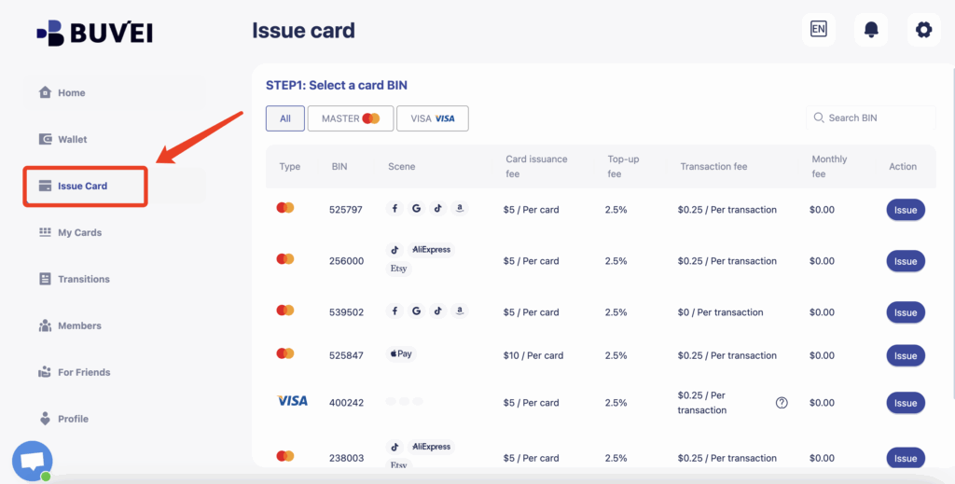Open Transitions in the sidebar
Image resolution: width=955 pixels, height=484 pixels.
pos(83,280)
